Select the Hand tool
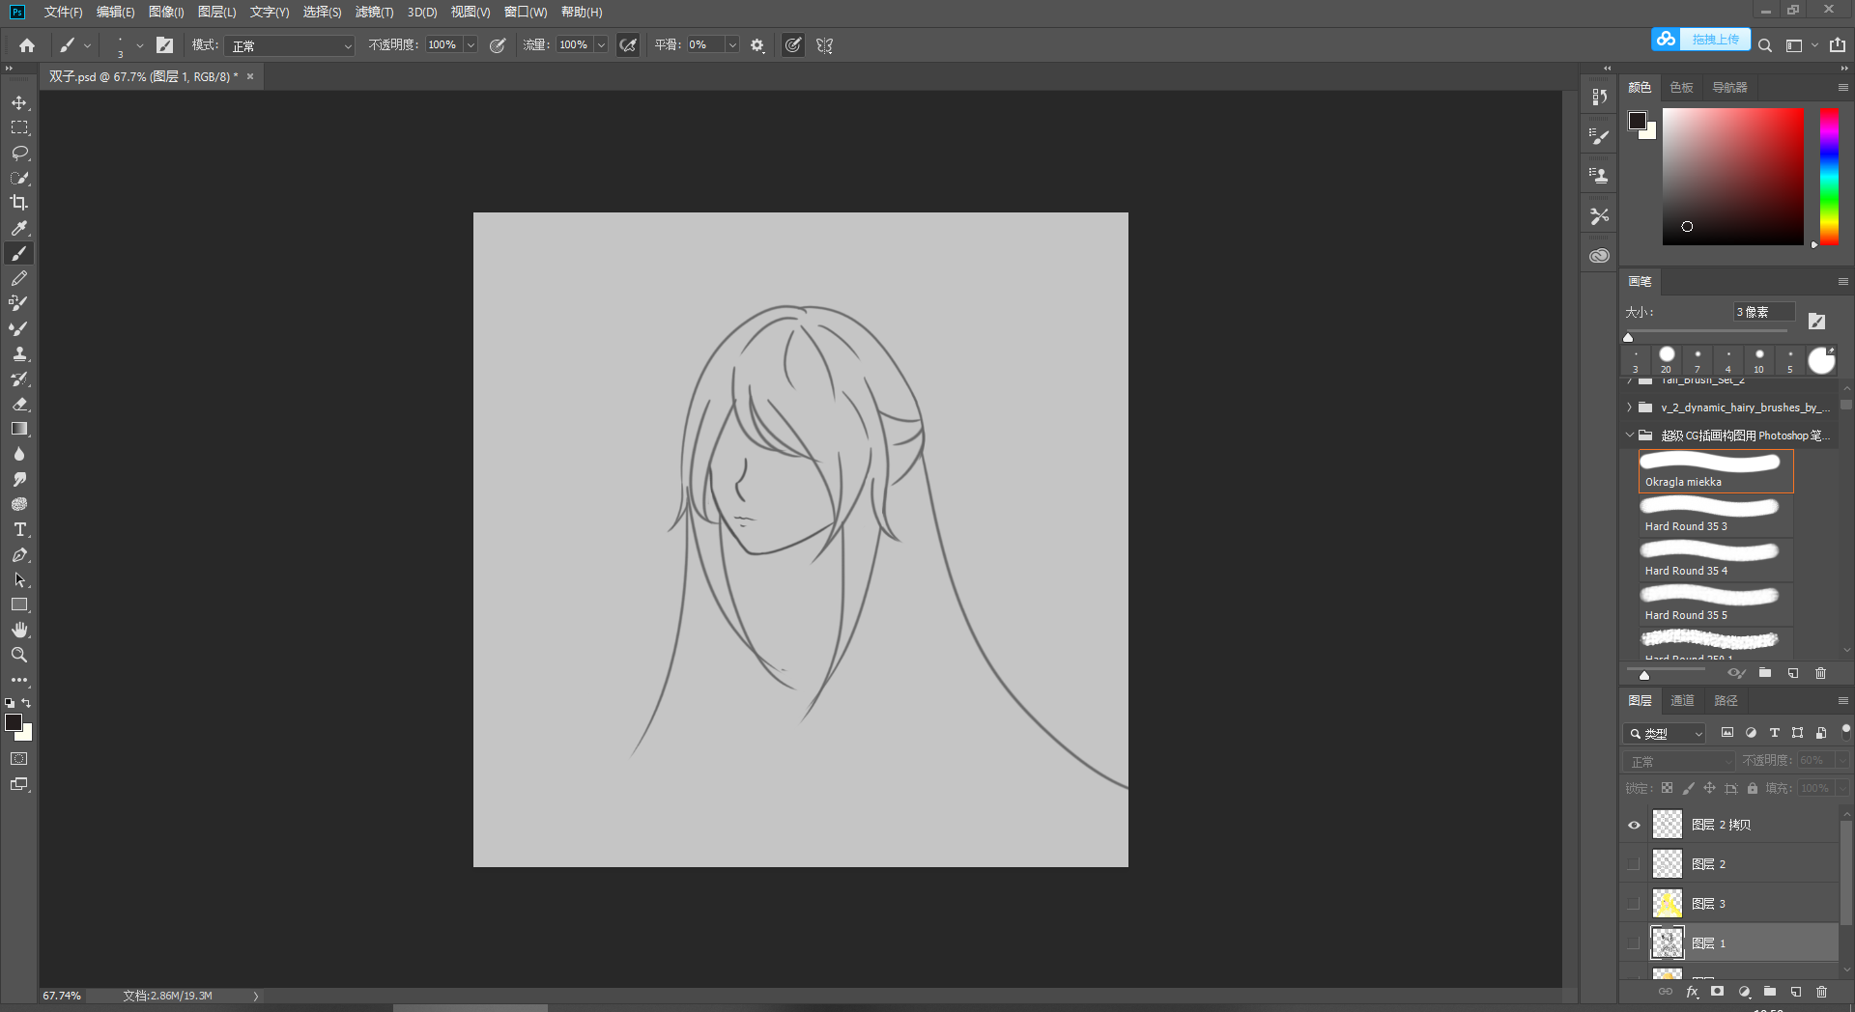The width and height of the screenshot is (1855, 1012). (x=19, y=630)
